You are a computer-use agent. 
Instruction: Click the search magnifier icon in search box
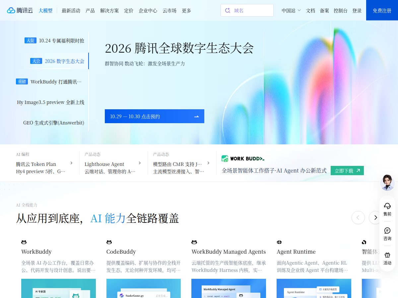pos(228,10)
